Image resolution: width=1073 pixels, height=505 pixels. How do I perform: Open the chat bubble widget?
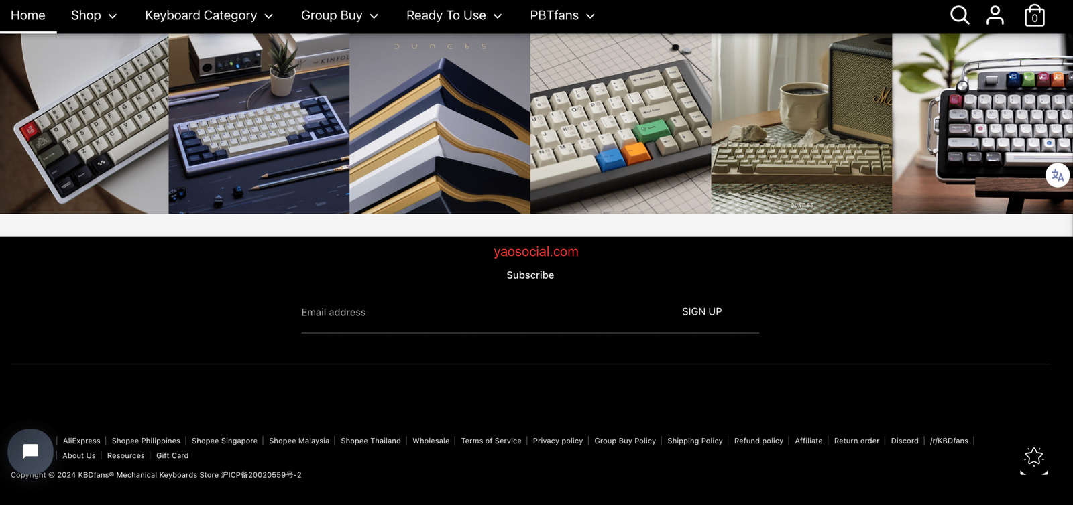pyautogui.click(x=30, y=451)
